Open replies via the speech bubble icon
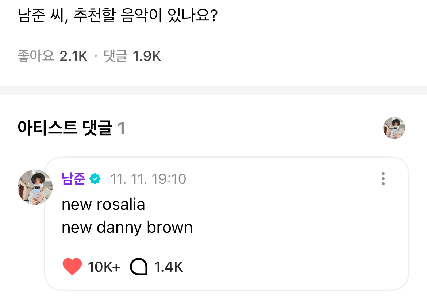The image size is (427, 302). [139, 267]
